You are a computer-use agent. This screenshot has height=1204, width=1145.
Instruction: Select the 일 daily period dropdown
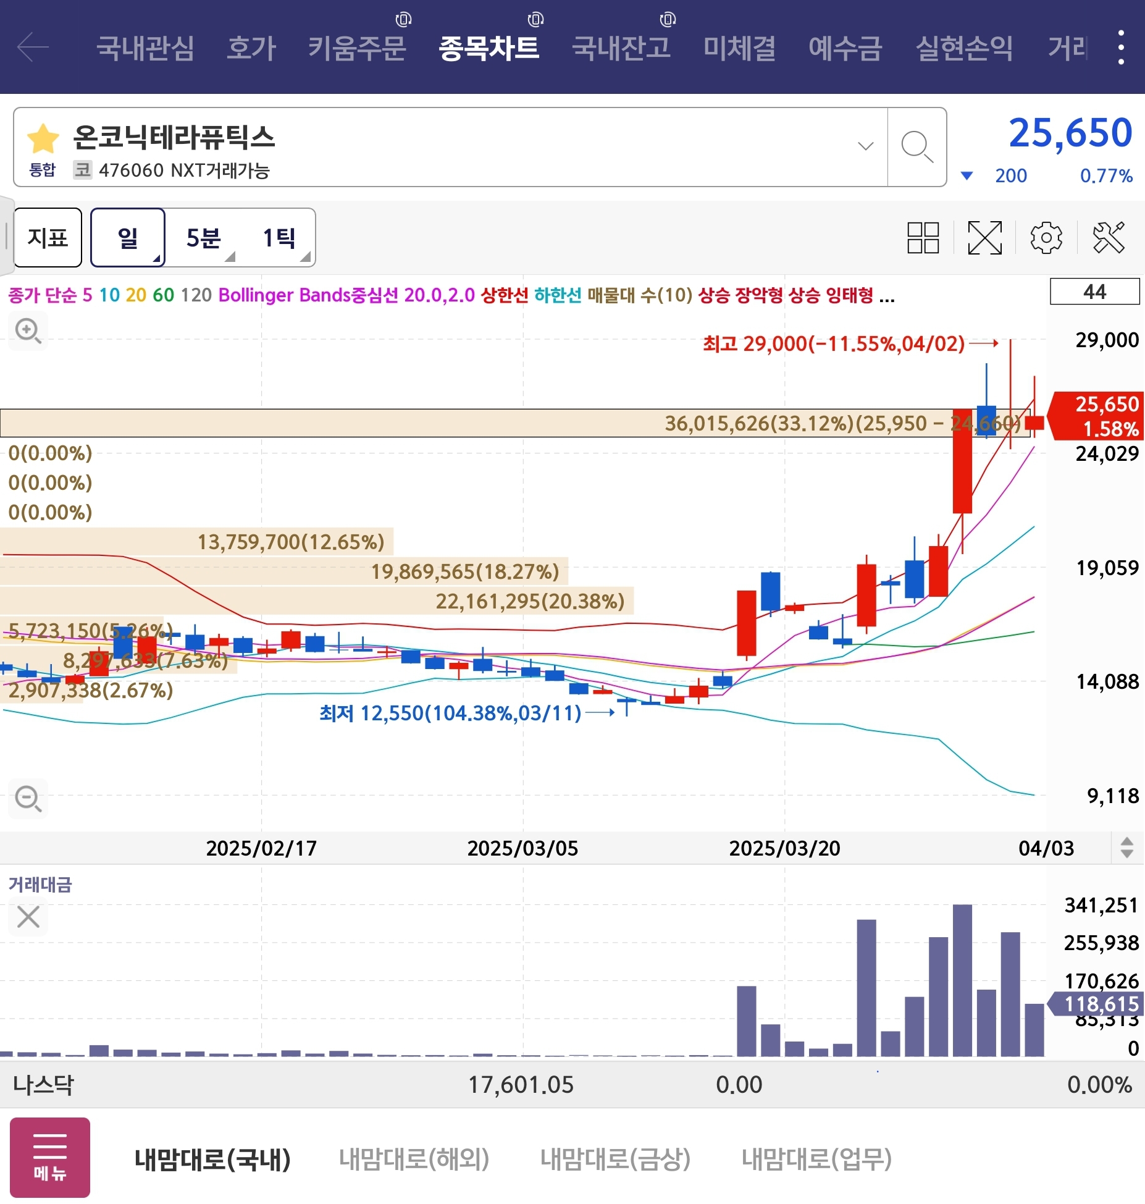click(128, 238)
